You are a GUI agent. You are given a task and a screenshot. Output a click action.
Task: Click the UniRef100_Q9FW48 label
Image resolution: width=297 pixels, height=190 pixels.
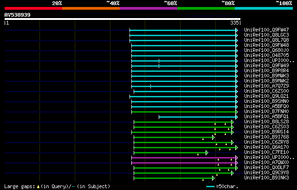[266, 45]
